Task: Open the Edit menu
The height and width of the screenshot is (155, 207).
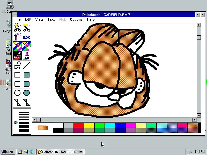Action: click(x=28, y=20)
